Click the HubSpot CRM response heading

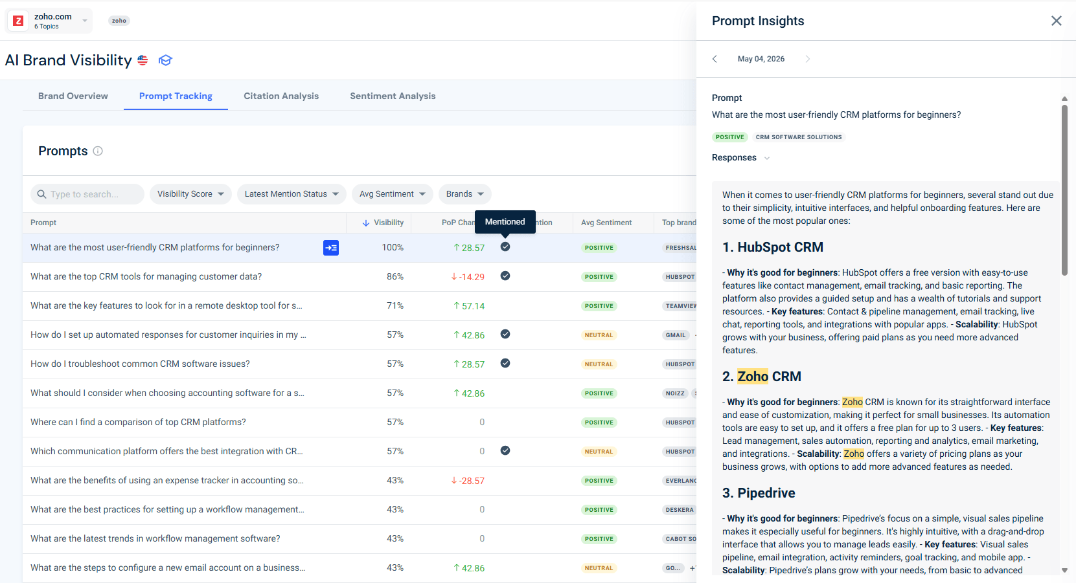click(773, 247)
